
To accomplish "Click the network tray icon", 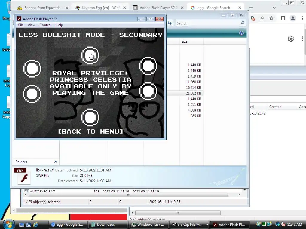I will [x=277, y=224].
